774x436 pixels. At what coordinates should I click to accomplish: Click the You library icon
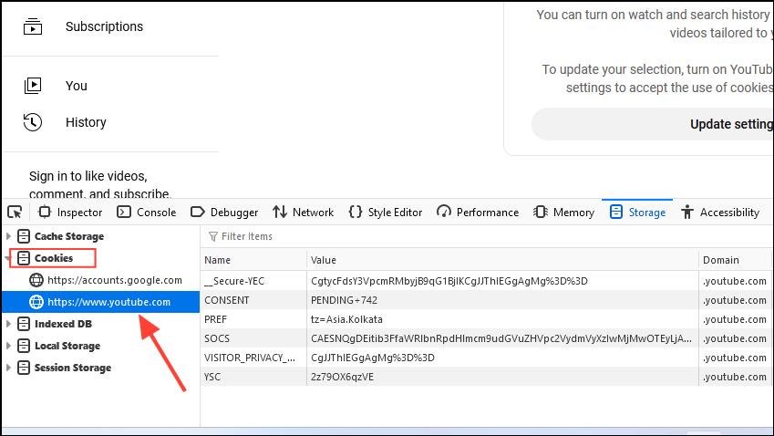(x=33, y=86)
